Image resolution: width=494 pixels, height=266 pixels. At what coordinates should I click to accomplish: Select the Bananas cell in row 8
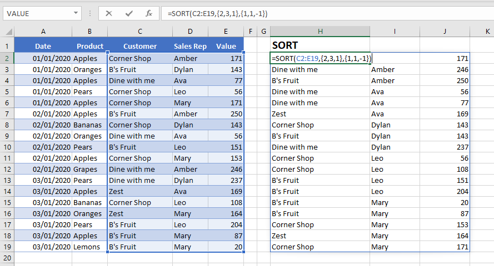point(90,125)
